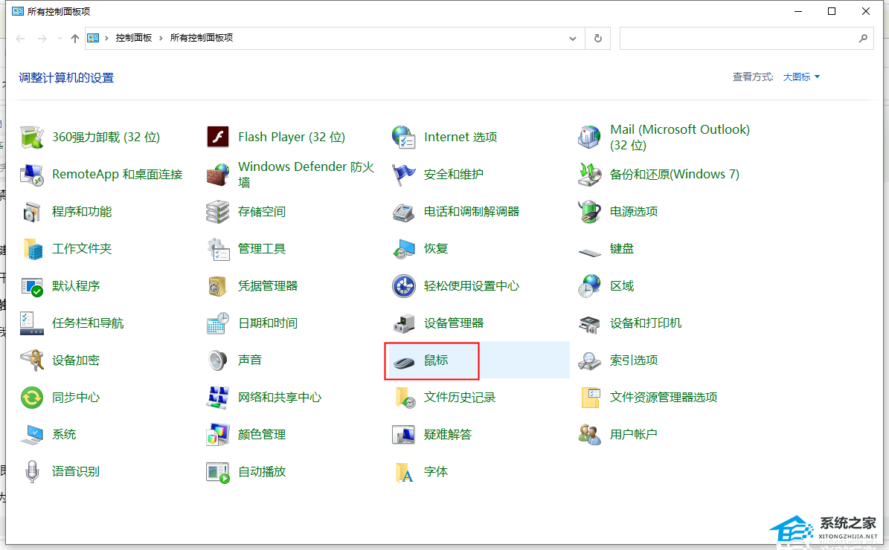
Task: Open the 网络和共享中心 icon
Action: [217, 398]
